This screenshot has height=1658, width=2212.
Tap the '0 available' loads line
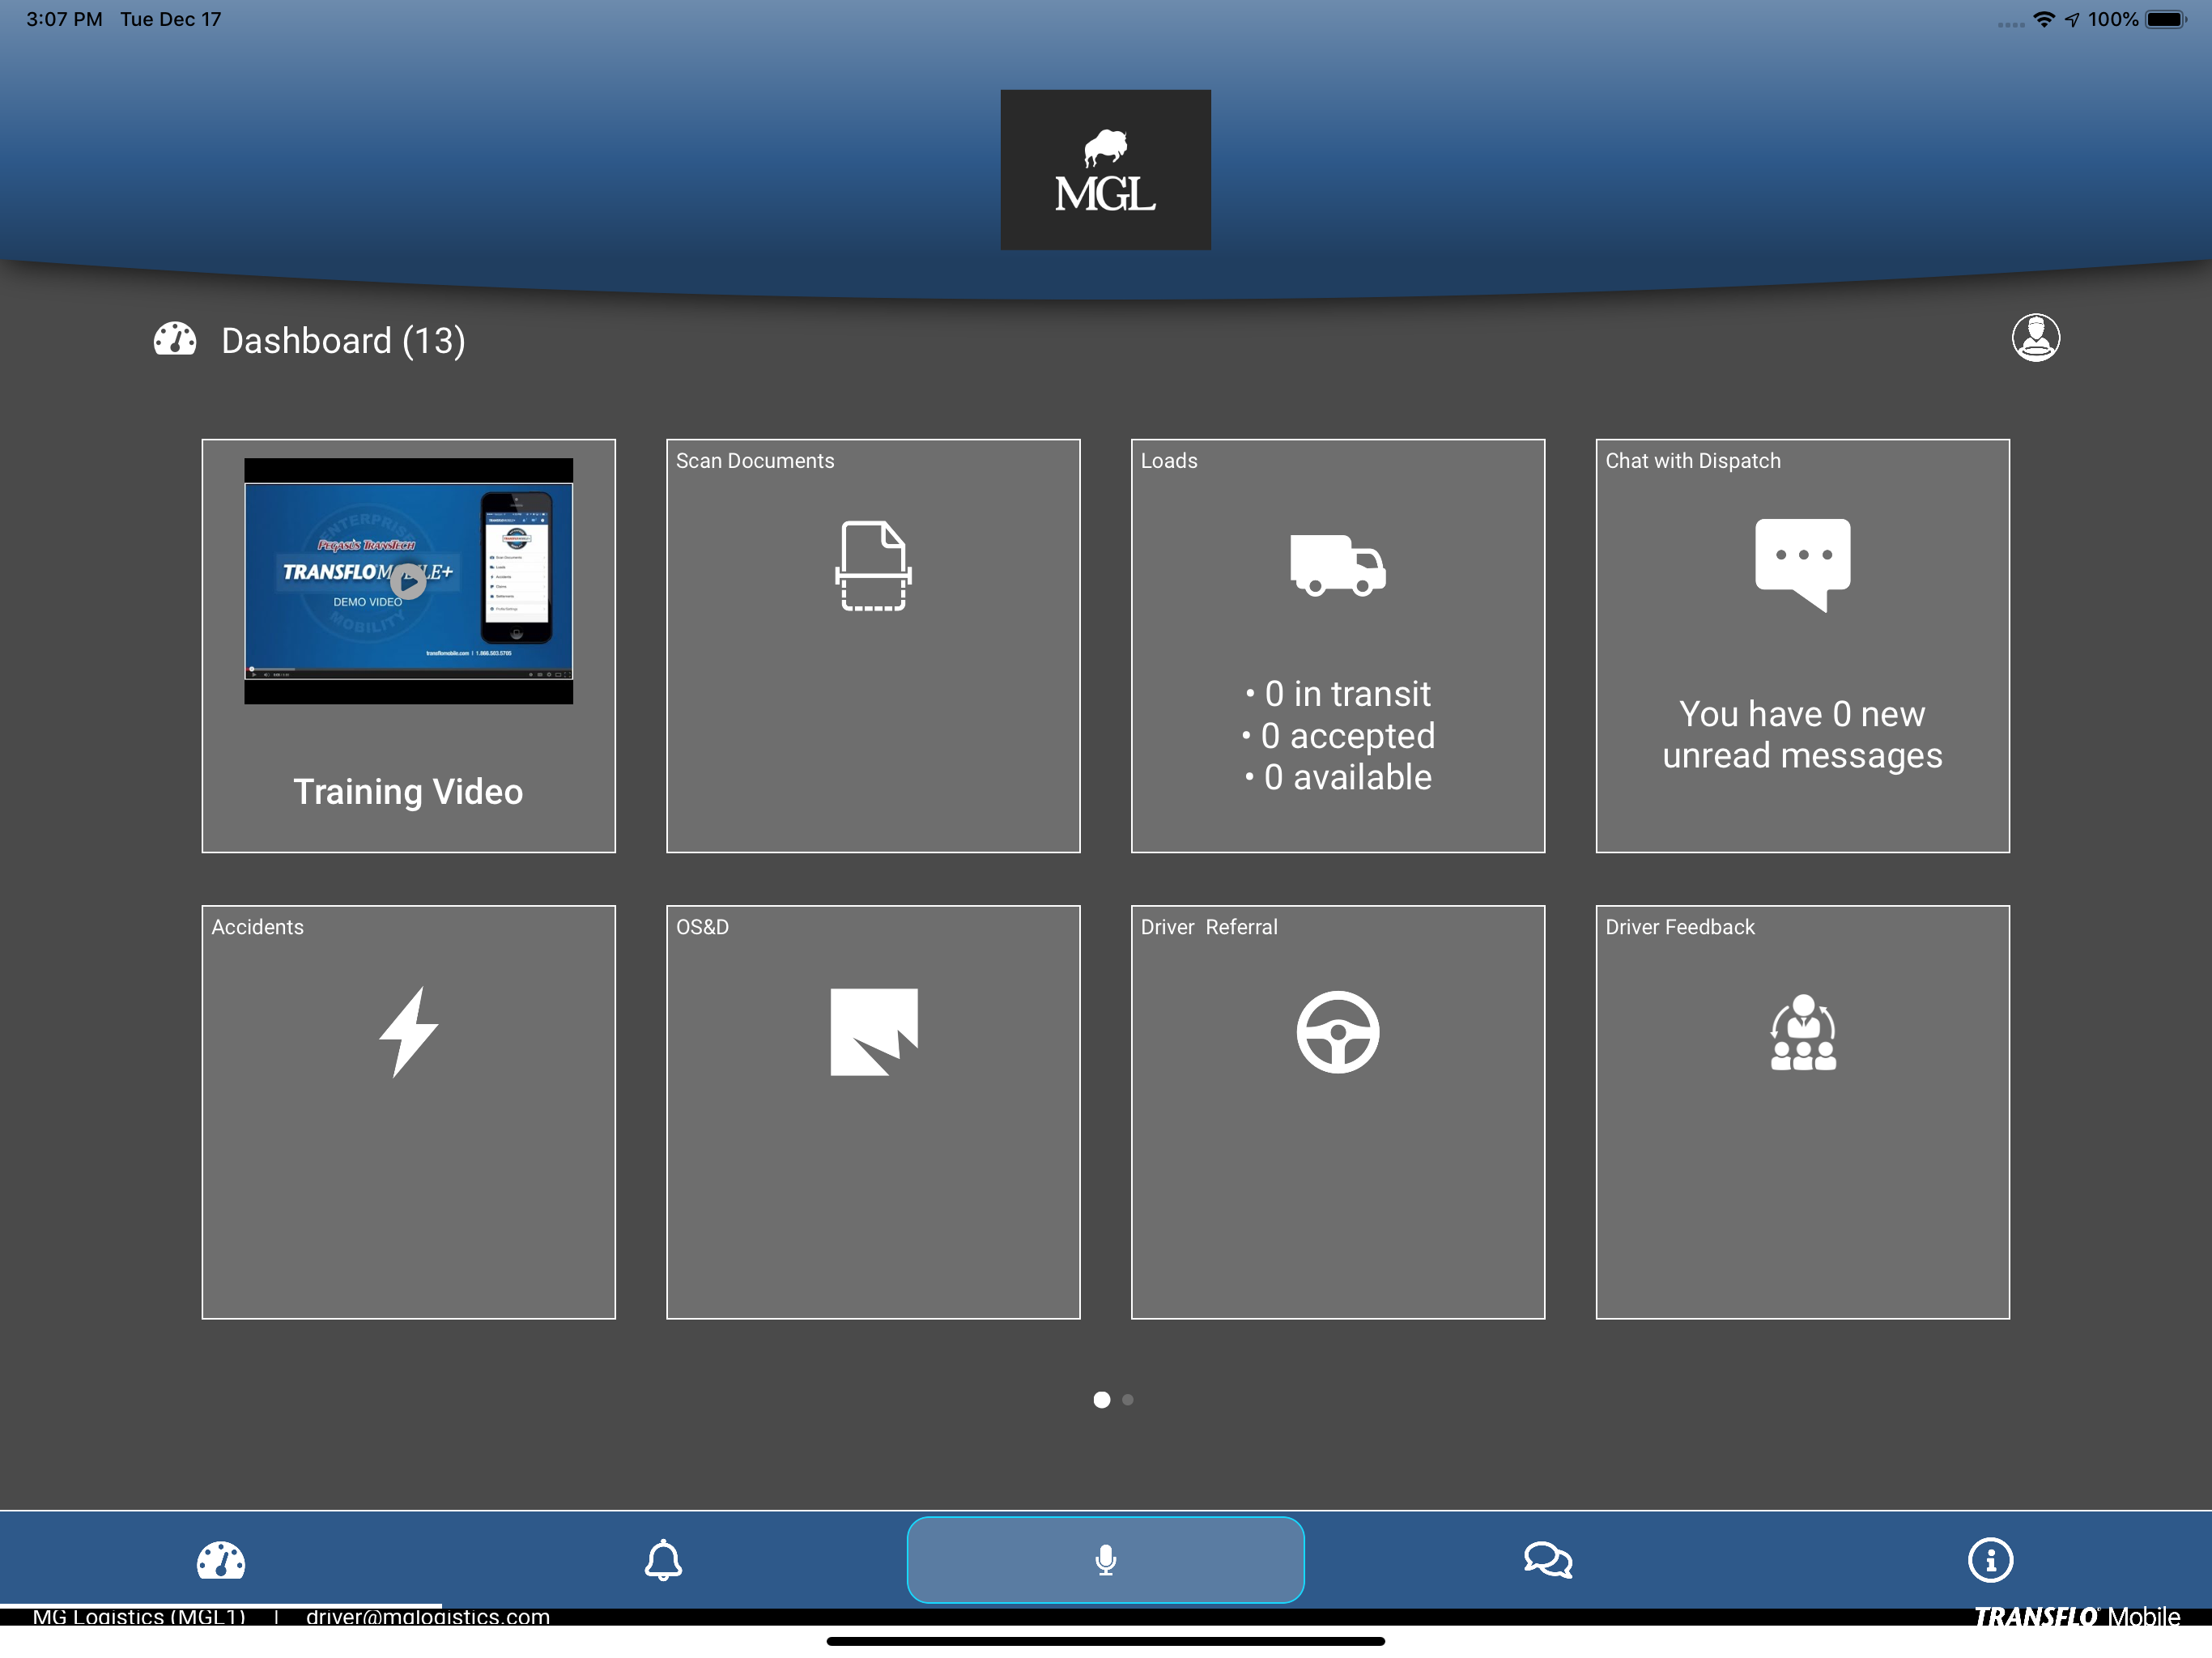click(x=1338, y=777)
